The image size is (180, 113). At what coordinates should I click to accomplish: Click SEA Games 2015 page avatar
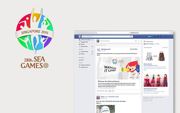[98, 49]
